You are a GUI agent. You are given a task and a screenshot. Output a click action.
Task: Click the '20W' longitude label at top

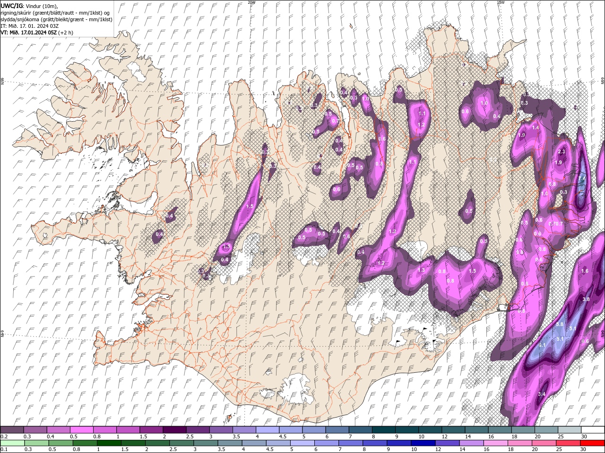(x=251, y=2)
